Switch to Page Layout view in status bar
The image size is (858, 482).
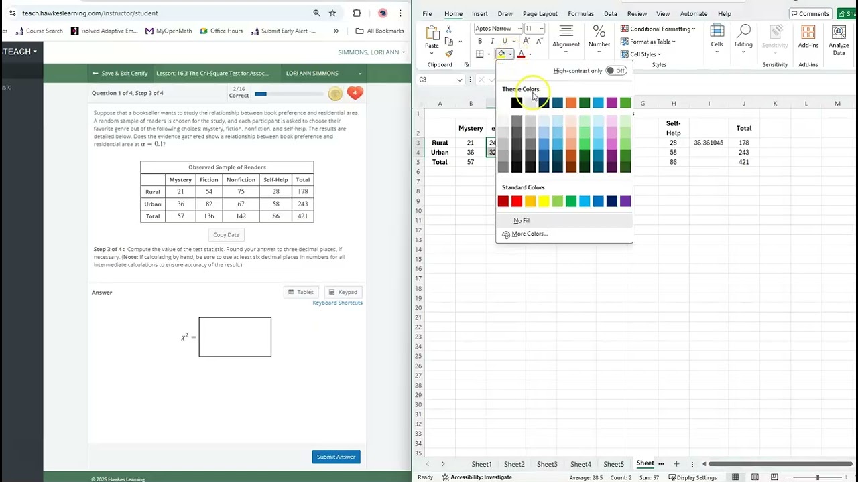[755, 477]
